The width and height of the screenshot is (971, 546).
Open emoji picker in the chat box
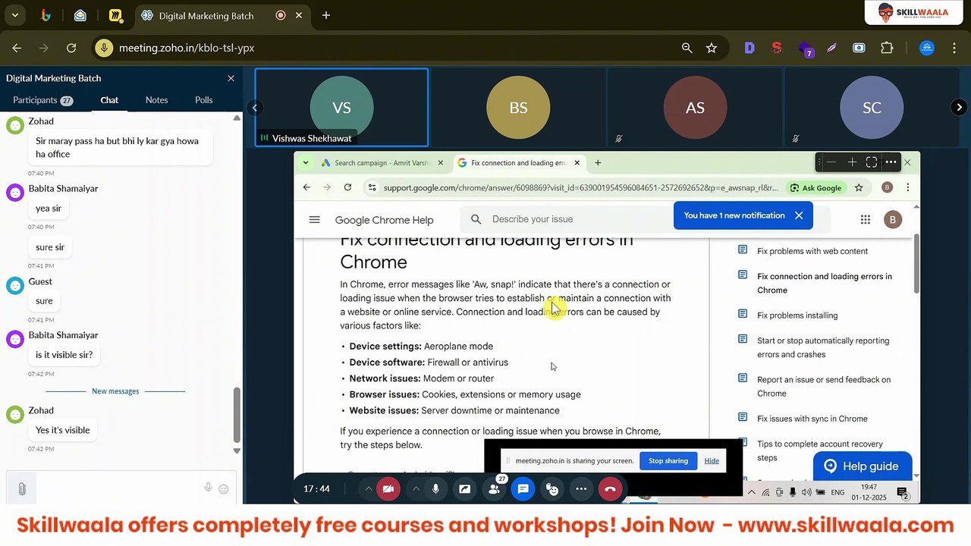pyautogui.click(x=223, y=489)
